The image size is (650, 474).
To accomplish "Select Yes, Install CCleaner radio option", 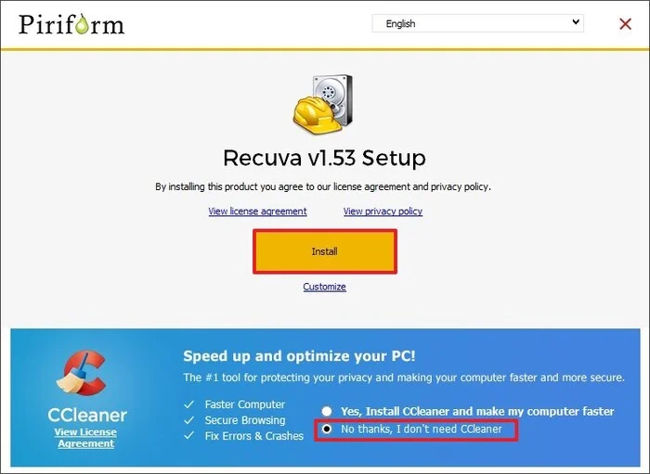I will 327,411.
